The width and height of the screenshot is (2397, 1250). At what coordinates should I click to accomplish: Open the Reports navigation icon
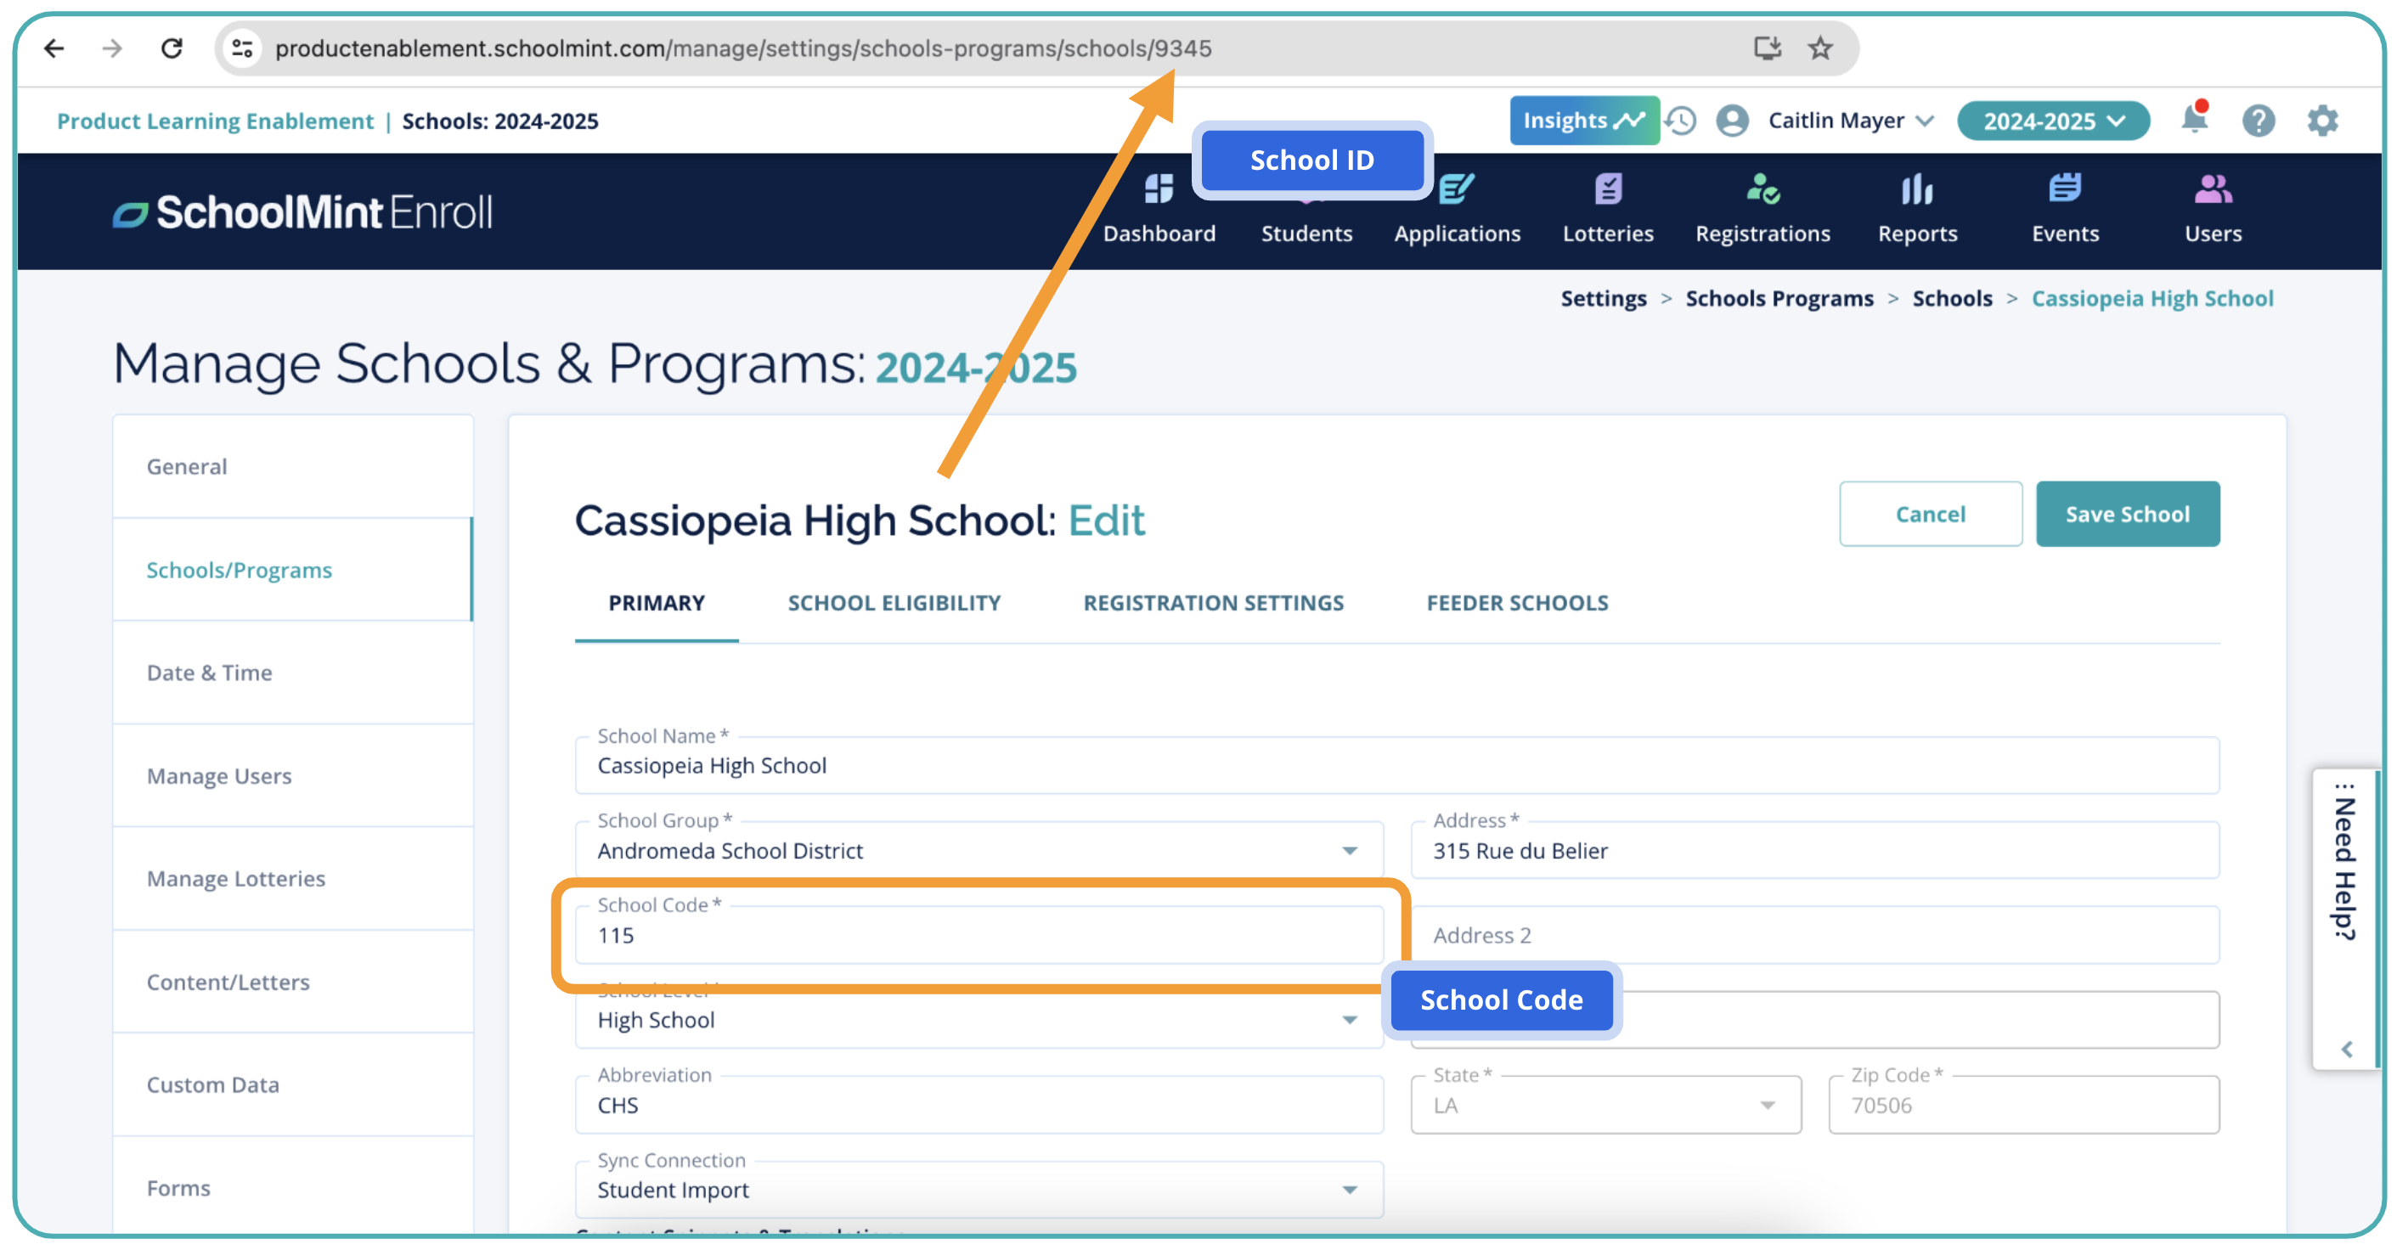tap(1916, 191)
